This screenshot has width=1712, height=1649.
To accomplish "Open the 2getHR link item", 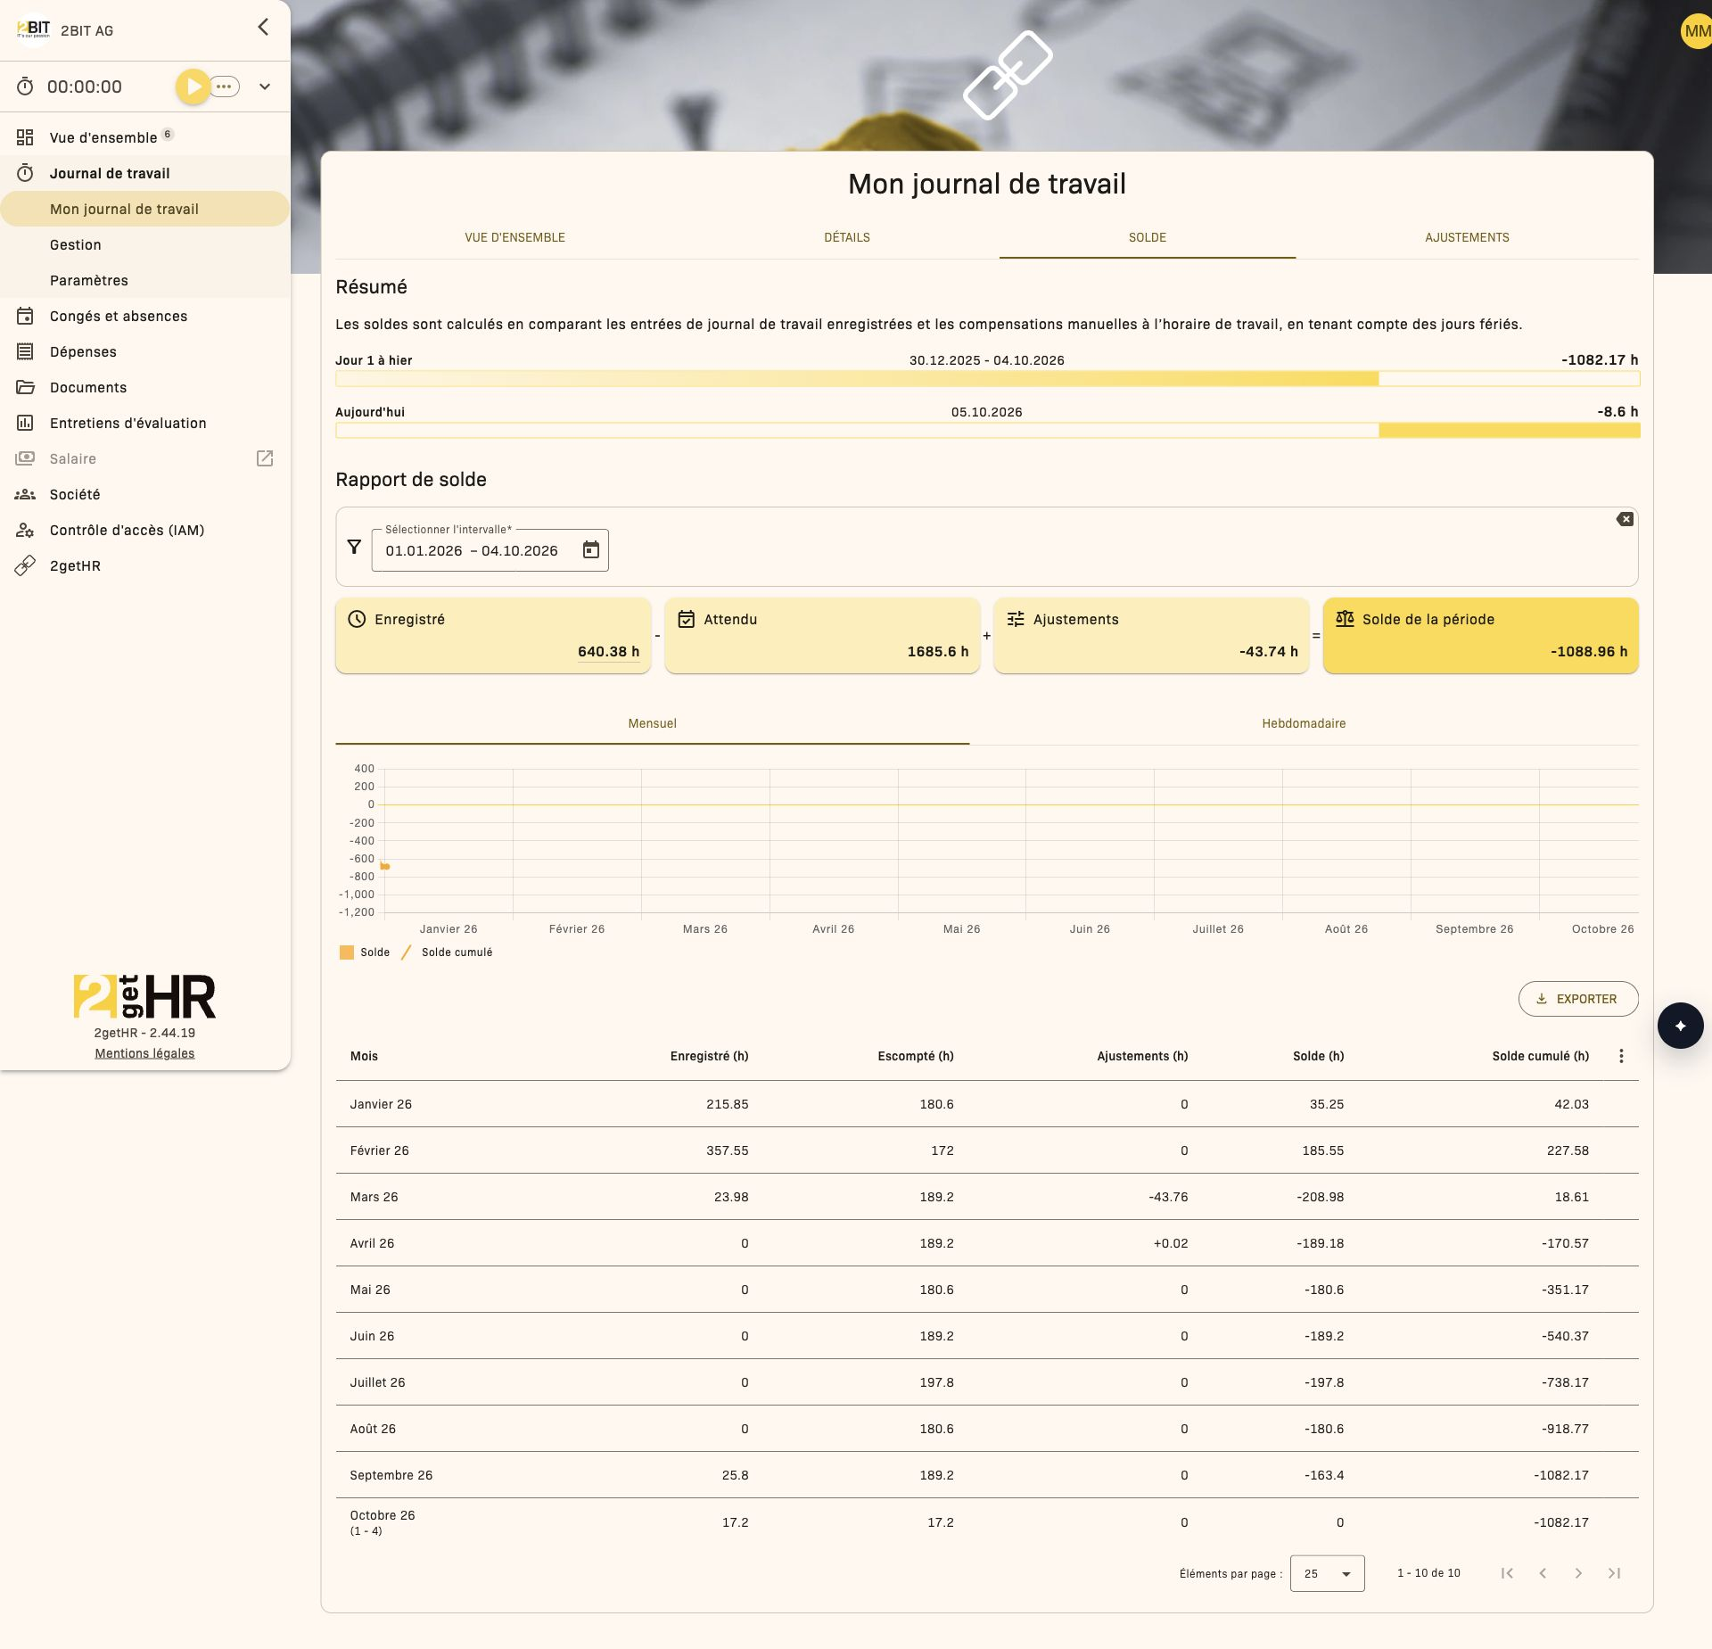I will 145,565.
